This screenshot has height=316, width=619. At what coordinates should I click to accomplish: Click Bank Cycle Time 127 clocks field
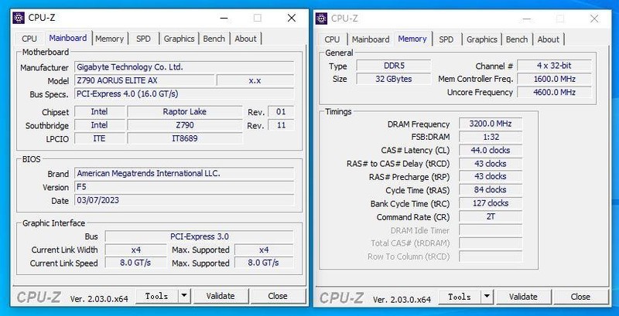[x=491, y=203]
